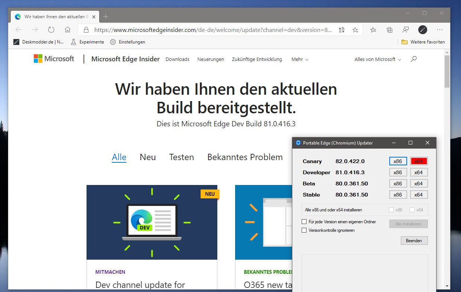Close the Portable Edge Updater window
Image resolution: width=461 pixels, height=292 pixels.
pyautogui.click(x=428, y=143)
